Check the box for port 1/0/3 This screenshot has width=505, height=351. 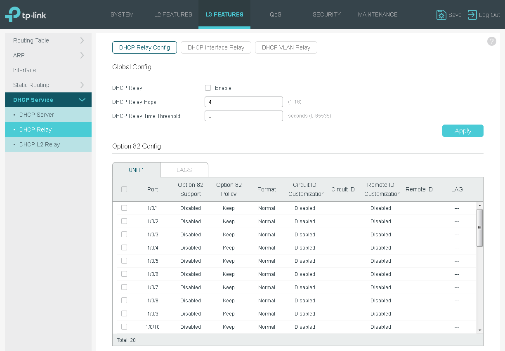[124, 234]
